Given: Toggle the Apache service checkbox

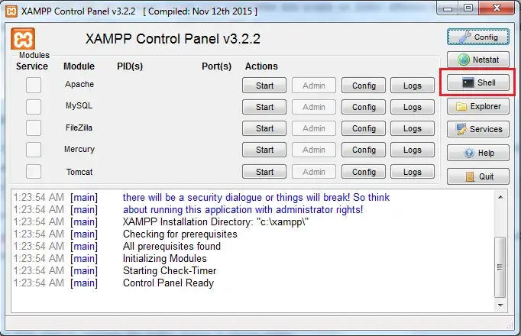Looking at the screenshot, I should 34,86.
